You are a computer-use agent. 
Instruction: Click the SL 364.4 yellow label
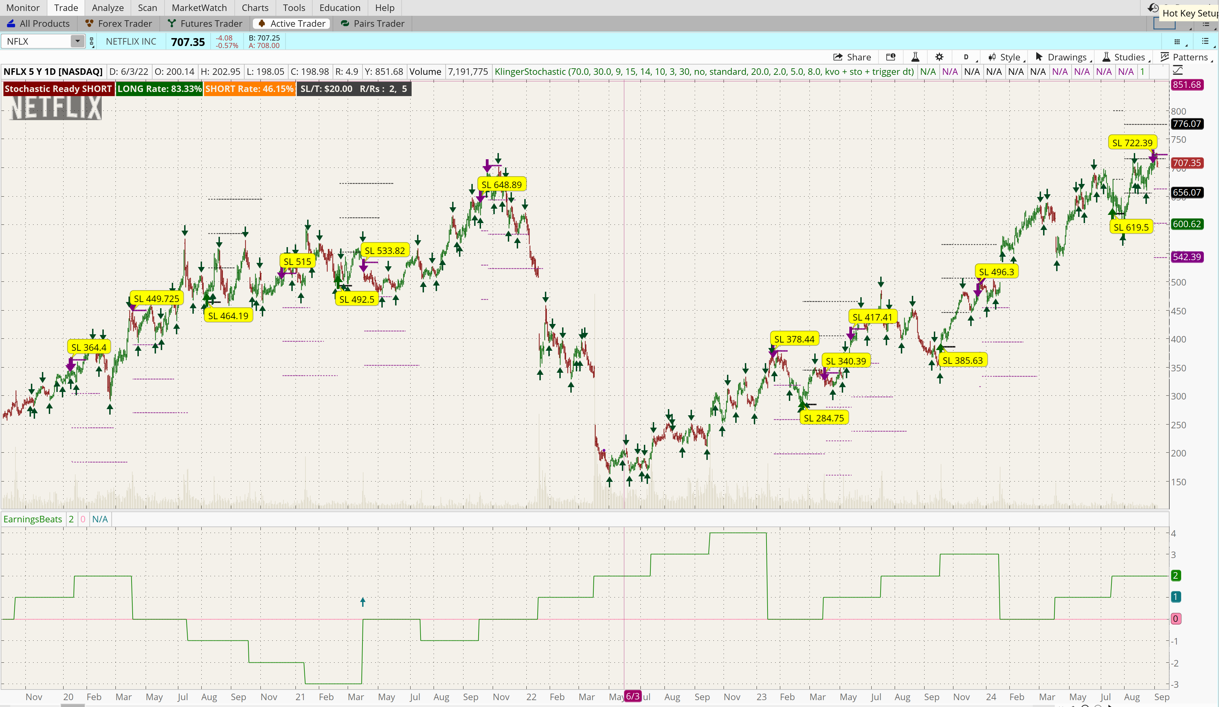[x=89, y=347]
